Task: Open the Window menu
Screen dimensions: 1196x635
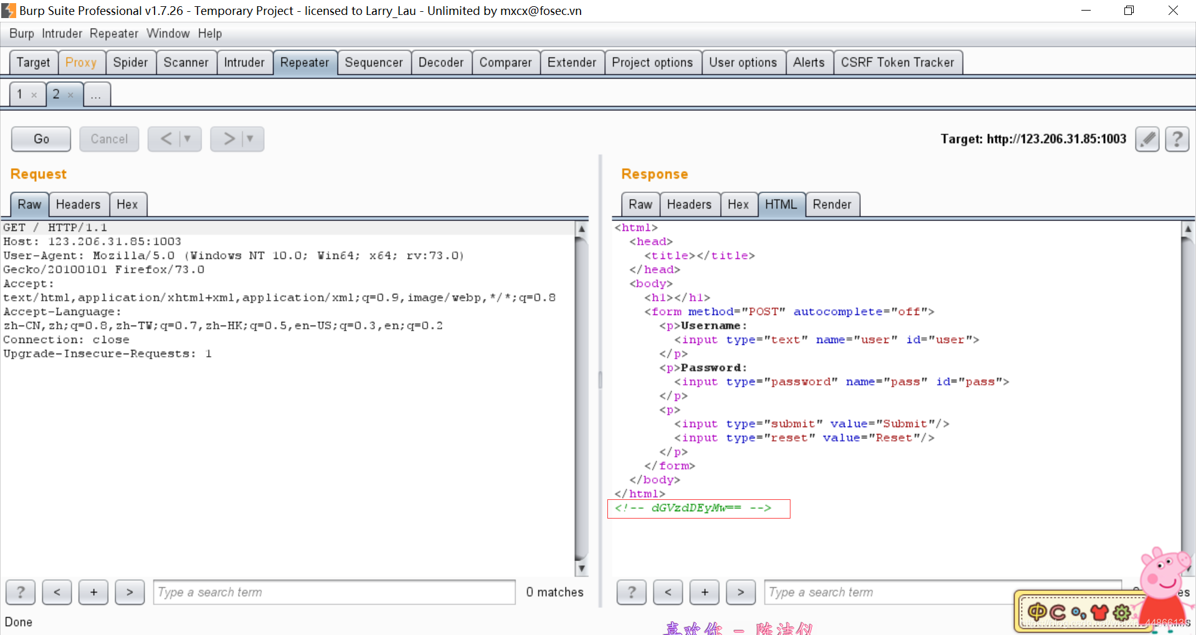Action: (168, 34)
